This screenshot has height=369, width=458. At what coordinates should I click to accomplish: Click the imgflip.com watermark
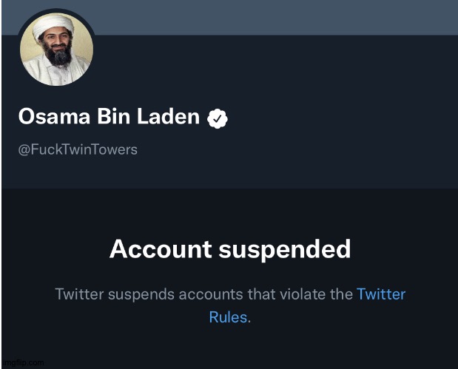coord(22,363)
